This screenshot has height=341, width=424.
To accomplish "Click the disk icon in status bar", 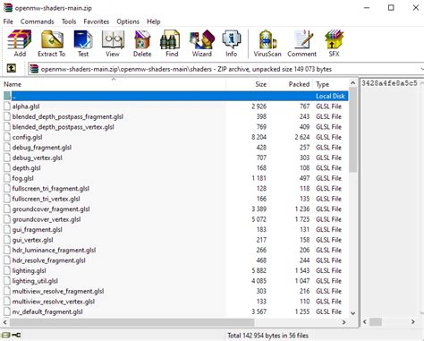I will tap(5, 336).
